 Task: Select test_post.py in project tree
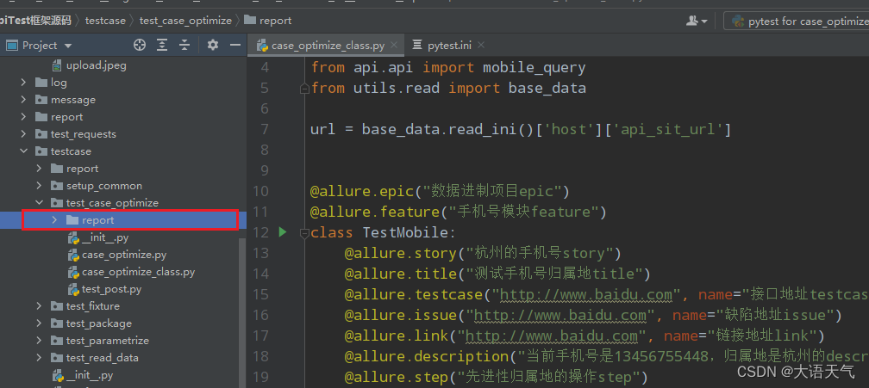click(111, 289)
